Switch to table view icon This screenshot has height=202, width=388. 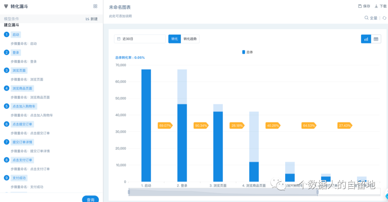point(376,39)
